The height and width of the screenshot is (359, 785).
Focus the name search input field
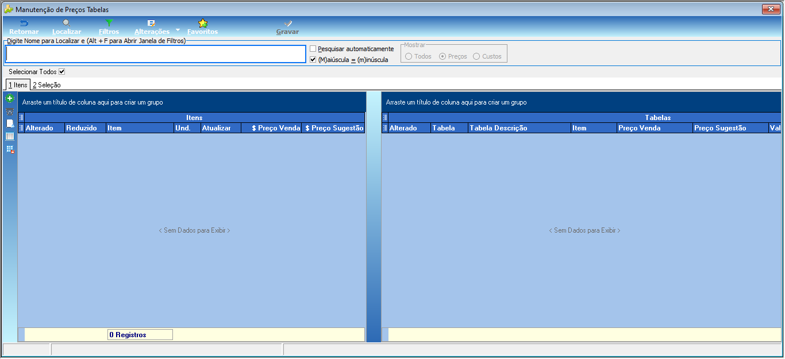[156, 54]
